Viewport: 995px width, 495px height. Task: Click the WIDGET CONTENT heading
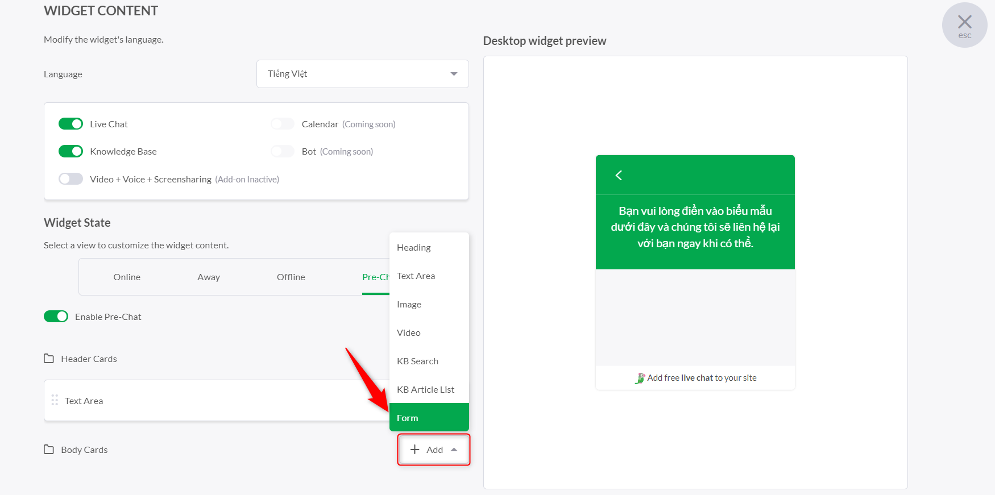click(x=101, y=11)
